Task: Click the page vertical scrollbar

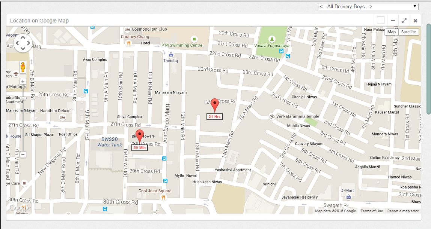Action: [x=428, y=68]
